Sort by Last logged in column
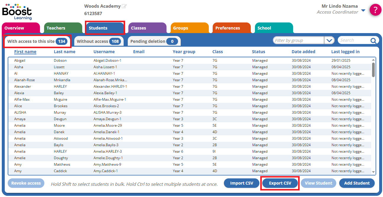The image size is (383, 197). click(345, 52)
